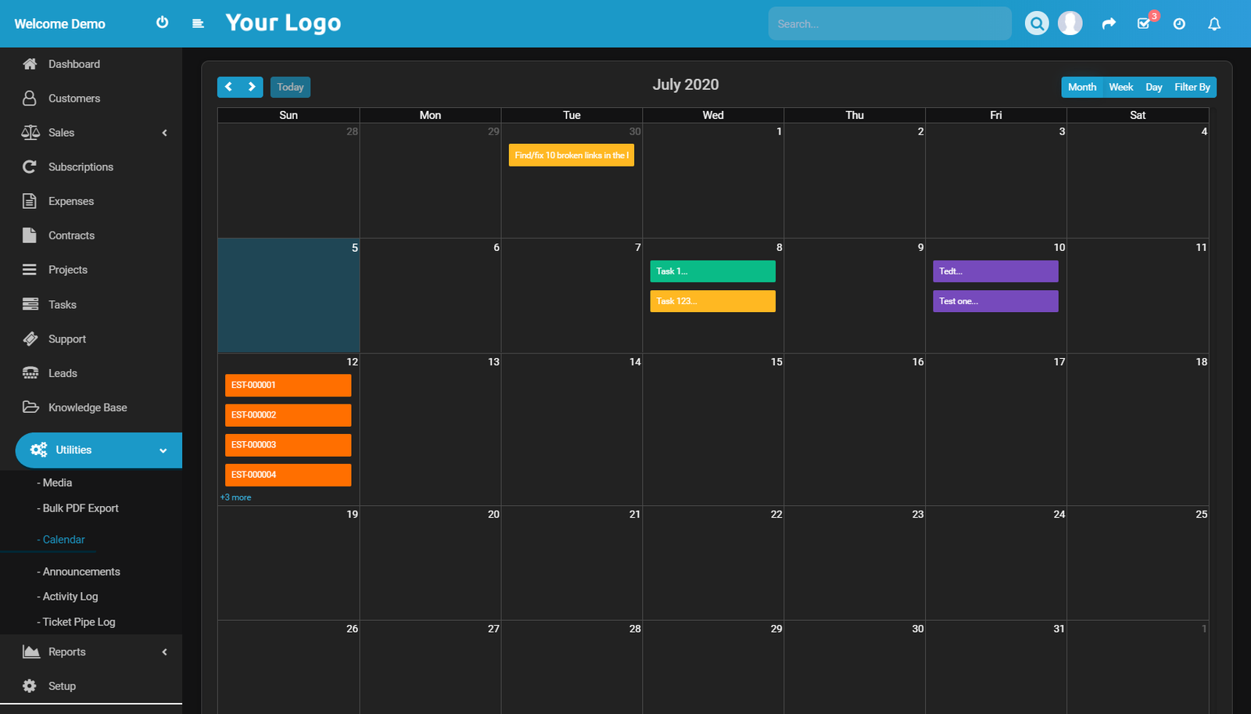Screen dimensions: 1251x714
Task: Click the Leads sidebar icon
Action: pyautogui.click(x=29, y=373)
